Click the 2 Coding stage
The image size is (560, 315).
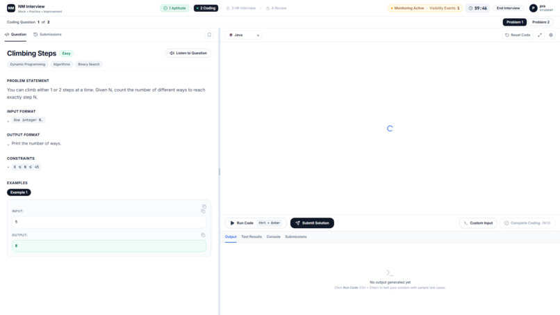206,8
